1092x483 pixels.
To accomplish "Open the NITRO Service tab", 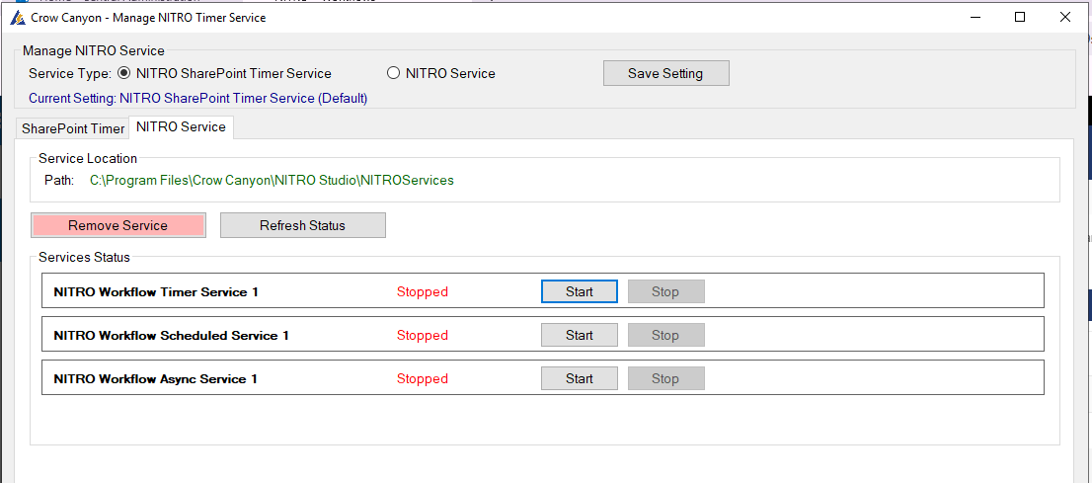I will click(x=181, y=126).
